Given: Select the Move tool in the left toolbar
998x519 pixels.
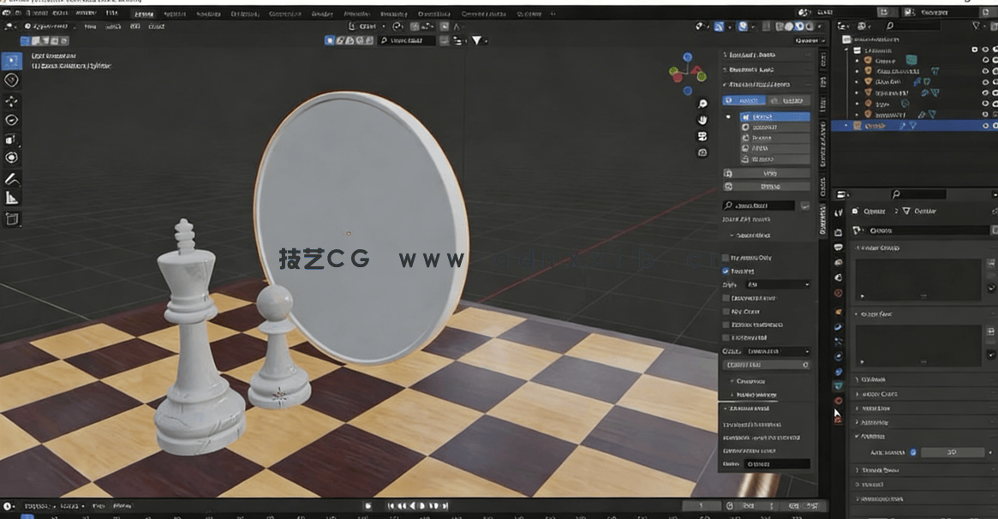Looking at the screenshot, I should pos(12,102).
